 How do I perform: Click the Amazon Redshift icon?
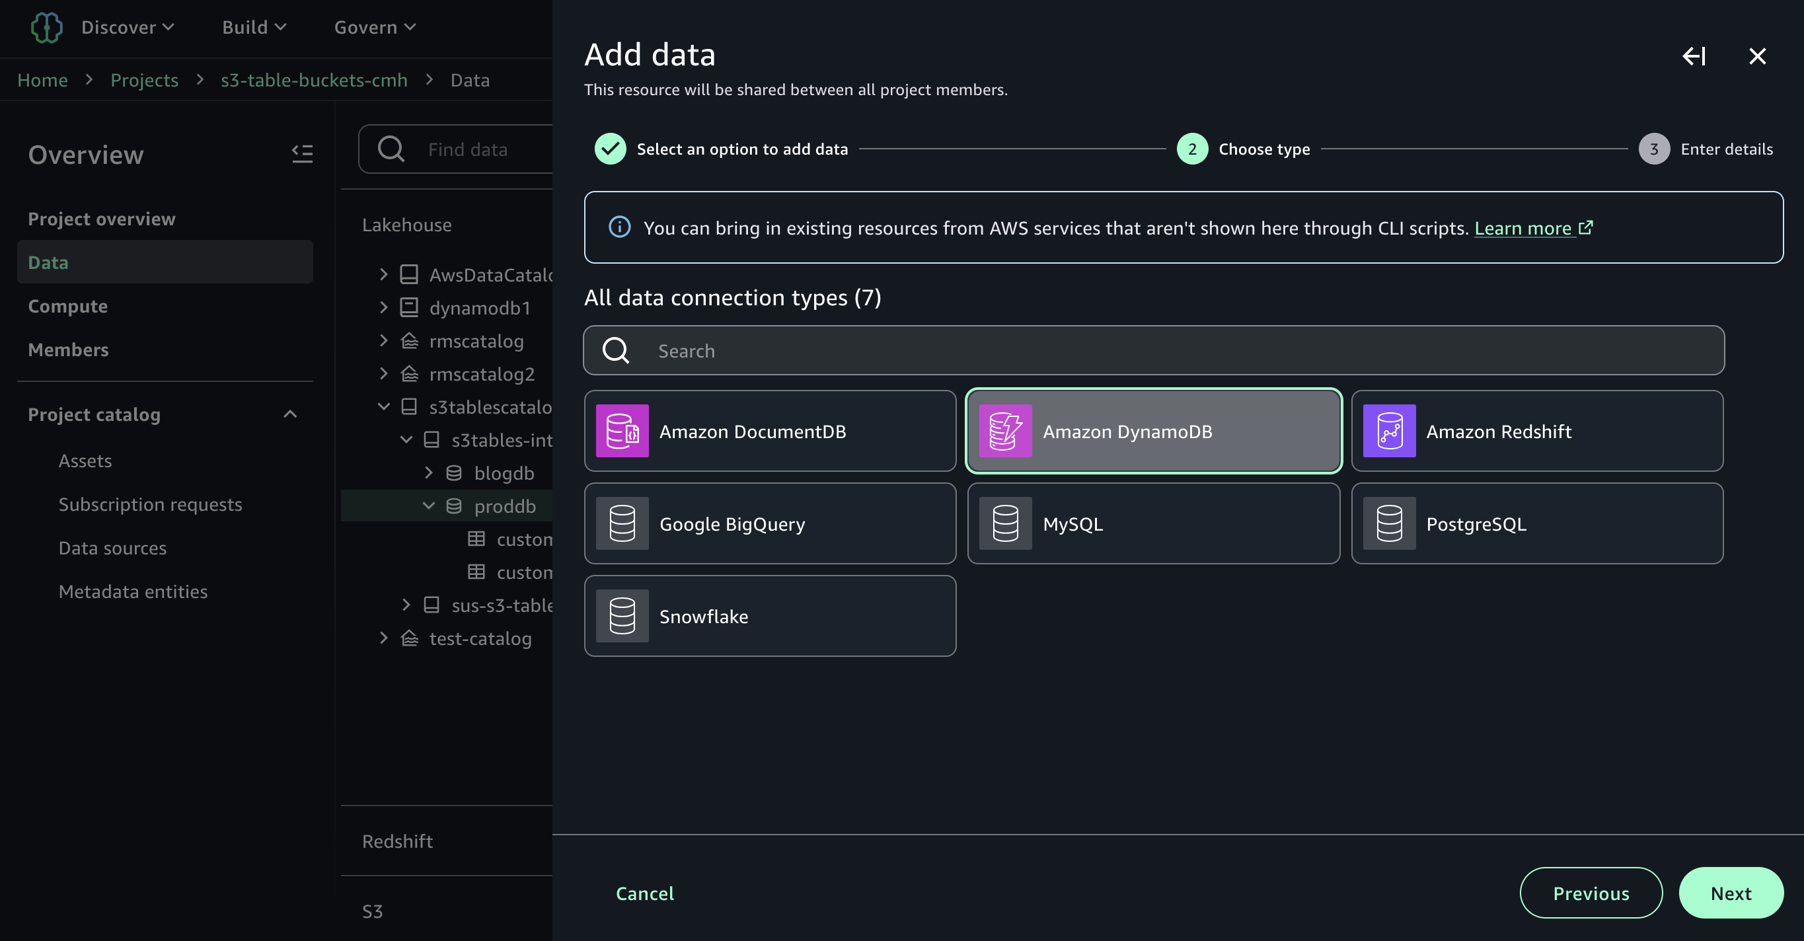[x=1389, y=431]
